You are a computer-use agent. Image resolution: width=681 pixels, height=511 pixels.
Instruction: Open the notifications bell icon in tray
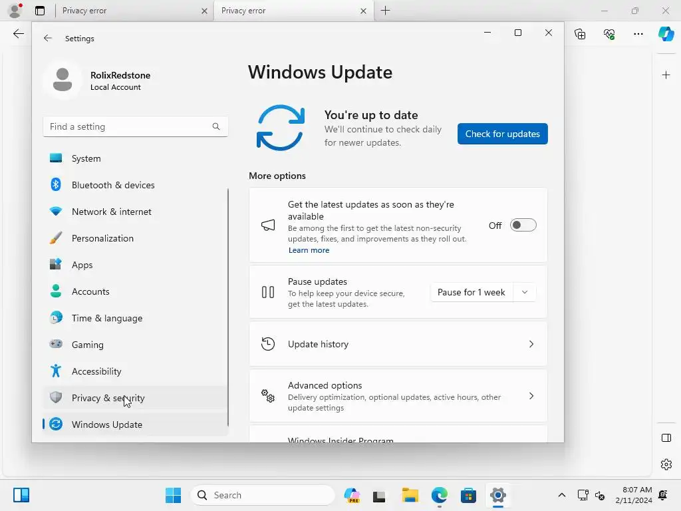point(663,495)
